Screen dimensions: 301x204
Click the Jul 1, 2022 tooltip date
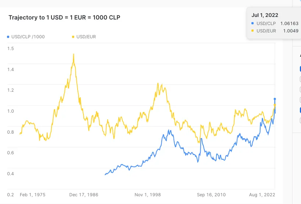click(x=265, y=15)
